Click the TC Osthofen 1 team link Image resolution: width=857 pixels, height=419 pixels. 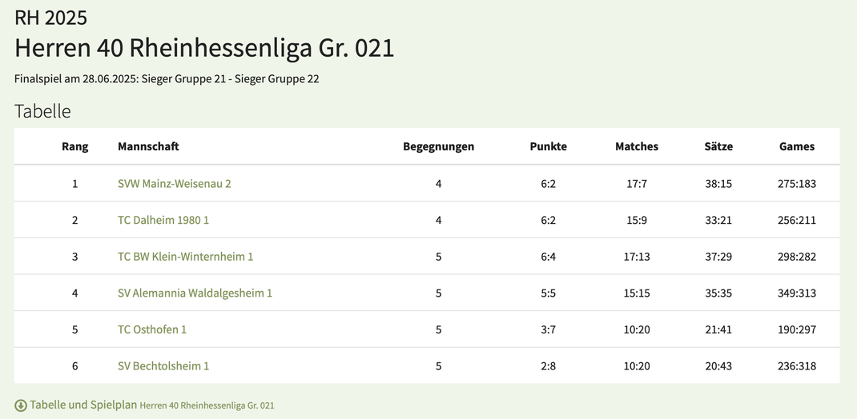click(x=152, y=329)
